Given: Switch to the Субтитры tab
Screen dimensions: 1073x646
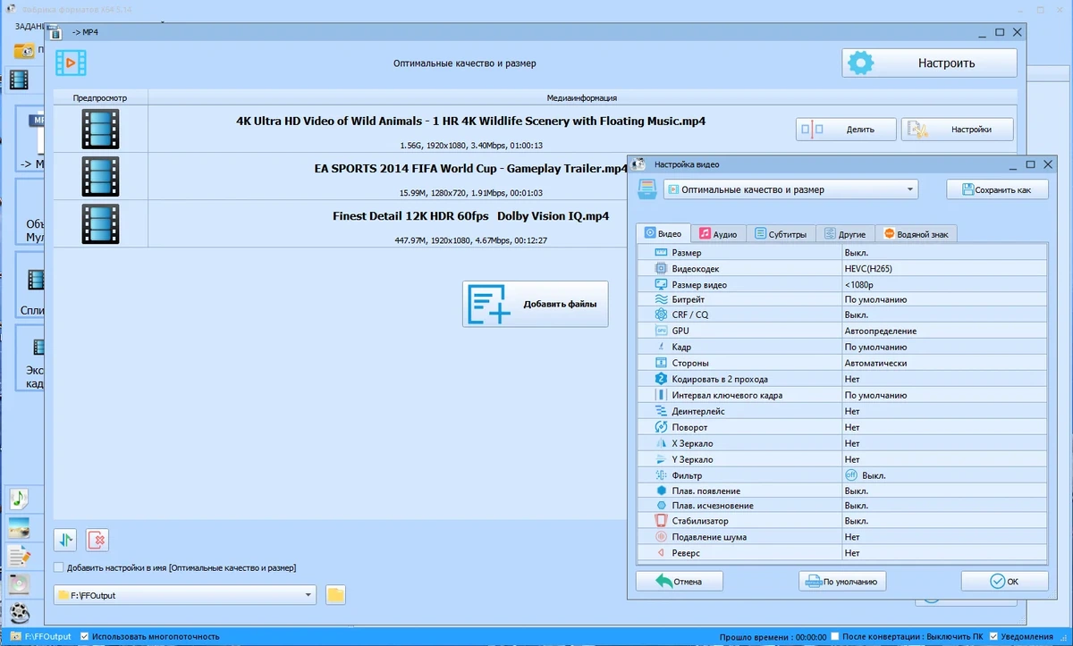Looking at the screenshot, I should click(781, 233).
